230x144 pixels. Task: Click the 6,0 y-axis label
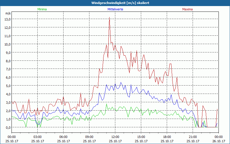[9, 77]
